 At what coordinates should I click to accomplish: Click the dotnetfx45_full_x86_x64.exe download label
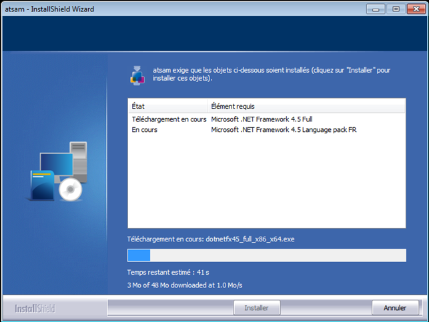[x=211, y=239]
